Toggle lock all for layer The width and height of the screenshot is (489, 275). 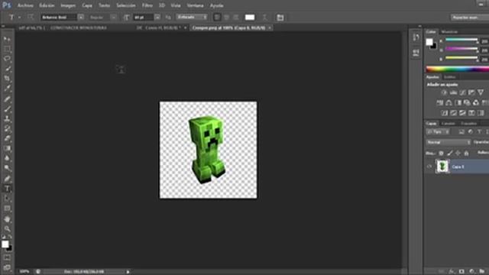pyautogui.click(x=466, y=153)
